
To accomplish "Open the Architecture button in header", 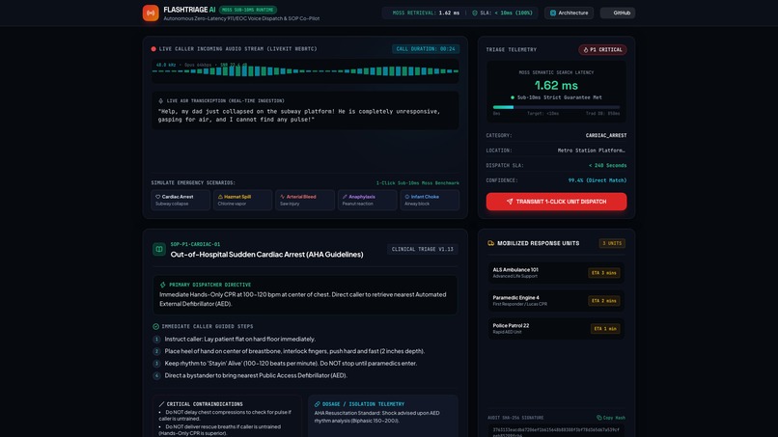I will pos(569,13).
